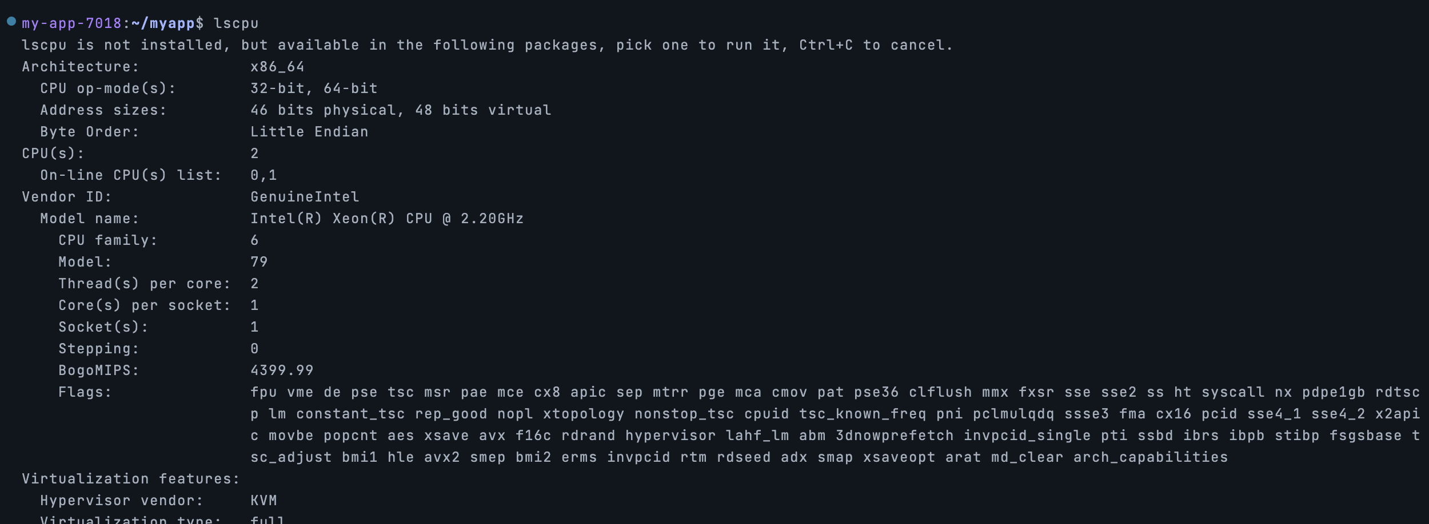Click the On-line CPU(s) list label
Image resolution: width=1429 pixels, height=524 pixels.
click(130, 175)
